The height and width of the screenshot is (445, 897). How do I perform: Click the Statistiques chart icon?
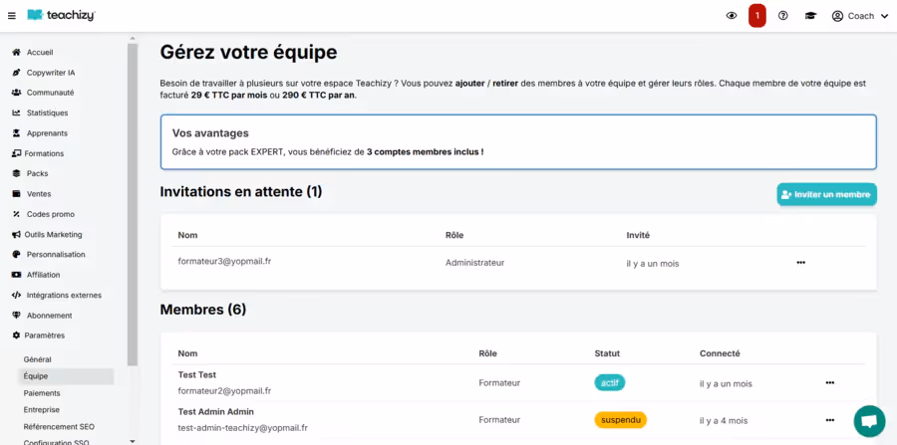(16, 113)
